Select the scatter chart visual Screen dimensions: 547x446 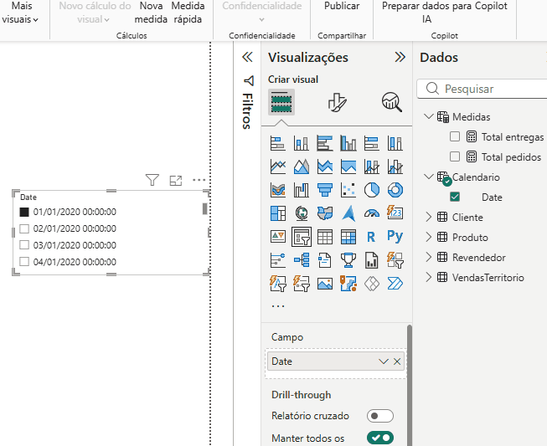click(348, 190)
